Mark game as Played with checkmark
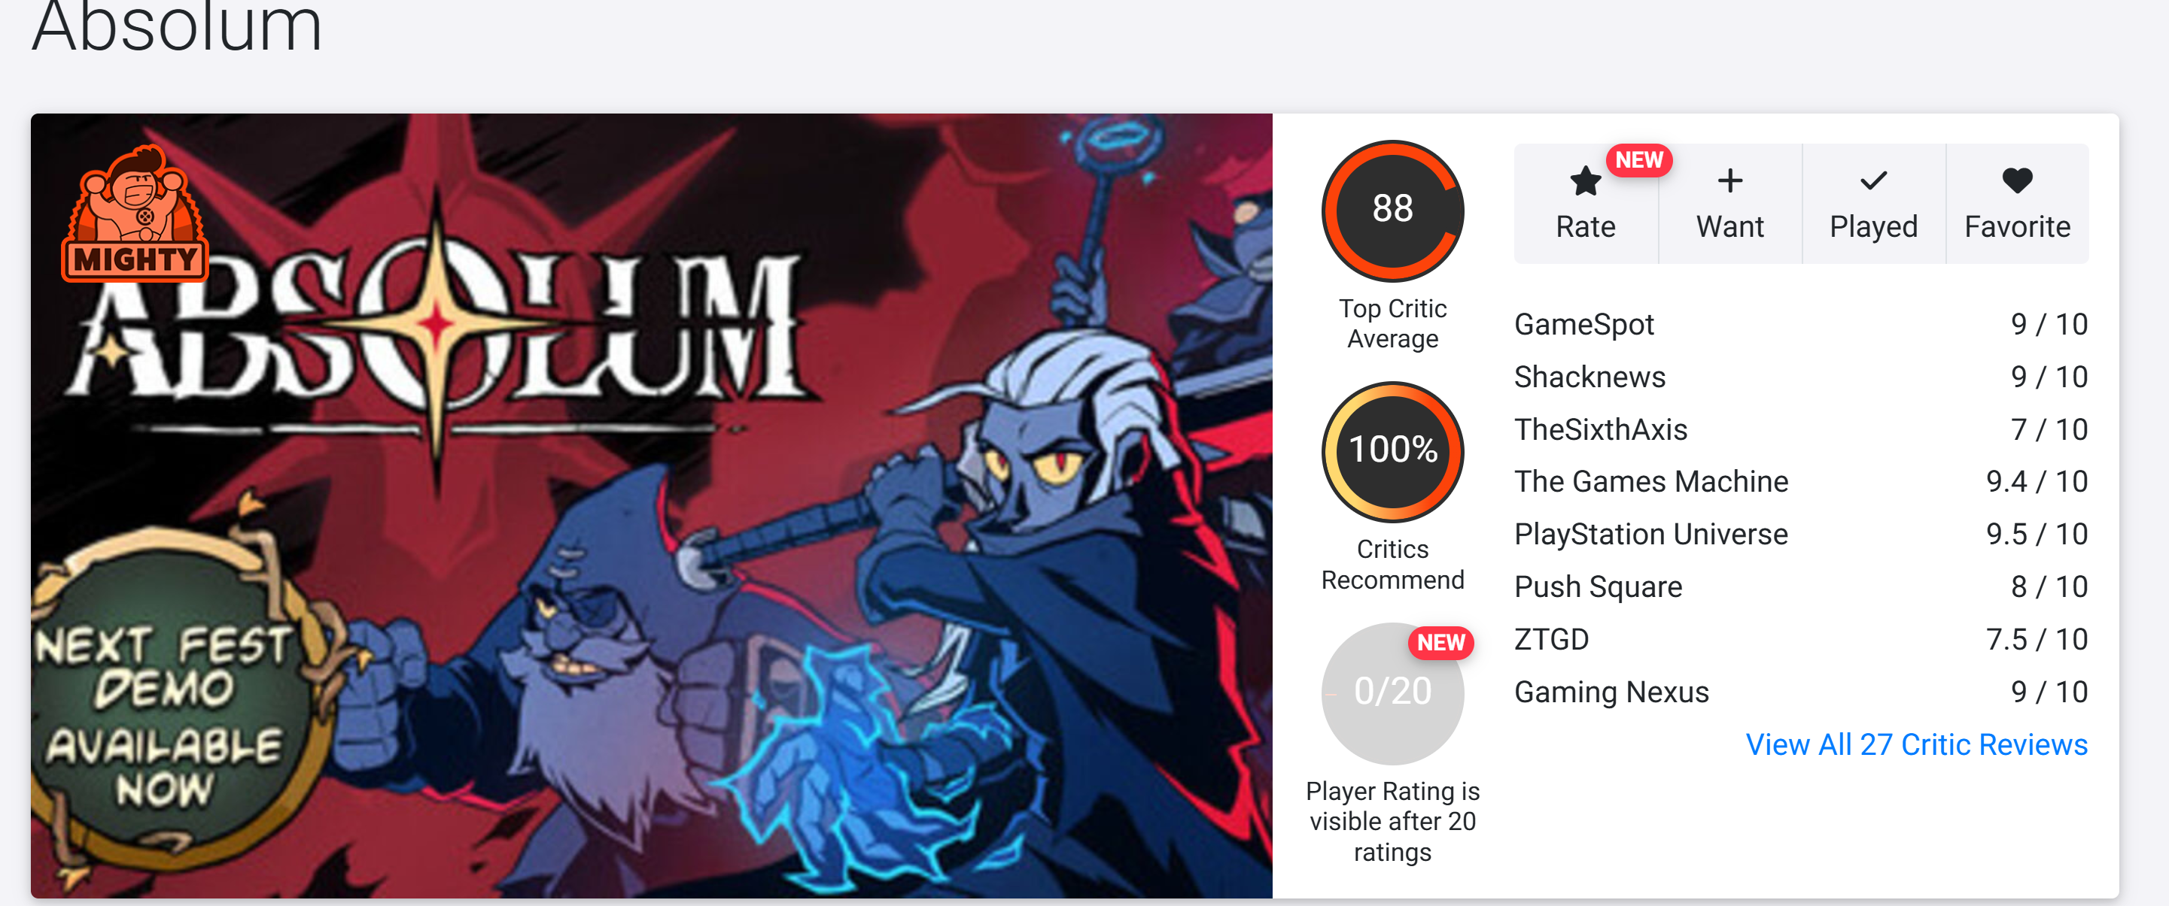This screenshot has height=906, width=2169. (1873, 204)
